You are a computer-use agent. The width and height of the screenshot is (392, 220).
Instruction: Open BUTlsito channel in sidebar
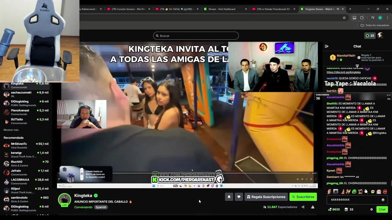[26, 121]
